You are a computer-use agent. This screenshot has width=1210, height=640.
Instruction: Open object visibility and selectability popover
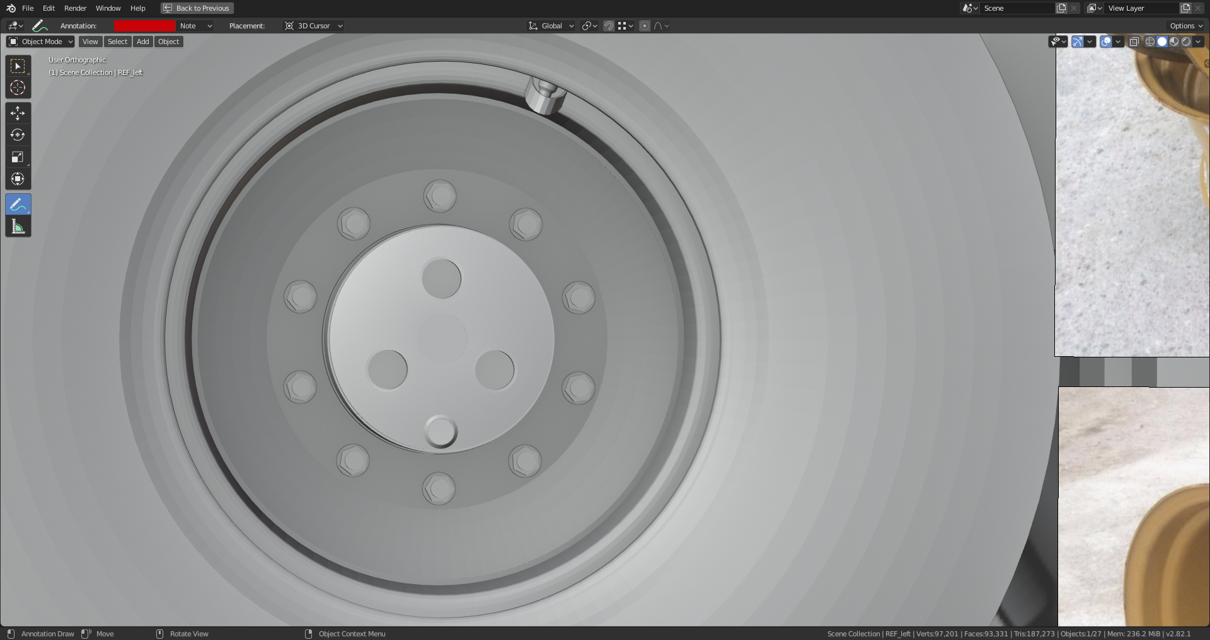point(1058,42)
